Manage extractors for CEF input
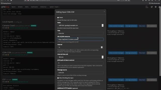 (131, 80)
